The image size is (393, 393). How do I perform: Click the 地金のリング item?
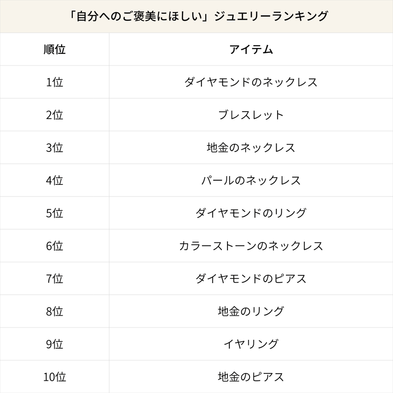tap(251, 311)
